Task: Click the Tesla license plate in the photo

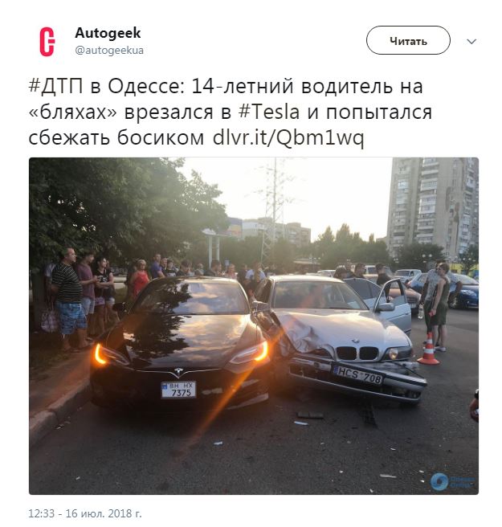Action: point(178,390)
